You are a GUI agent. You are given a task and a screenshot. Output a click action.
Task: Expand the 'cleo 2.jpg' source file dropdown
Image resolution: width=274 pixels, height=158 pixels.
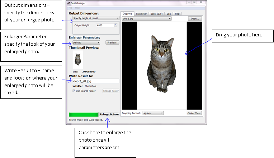coord(147,19)
